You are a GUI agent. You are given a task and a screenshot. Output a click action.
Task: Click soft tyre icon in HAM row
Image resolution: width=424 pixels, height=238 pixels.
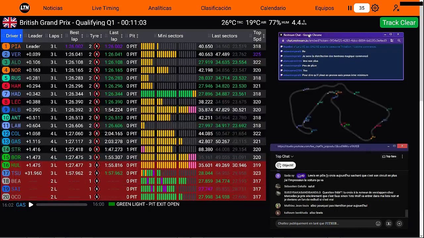[x=97, y=86]
